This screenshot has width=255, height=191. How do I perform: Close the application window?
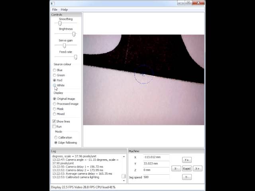click(198, 3)
